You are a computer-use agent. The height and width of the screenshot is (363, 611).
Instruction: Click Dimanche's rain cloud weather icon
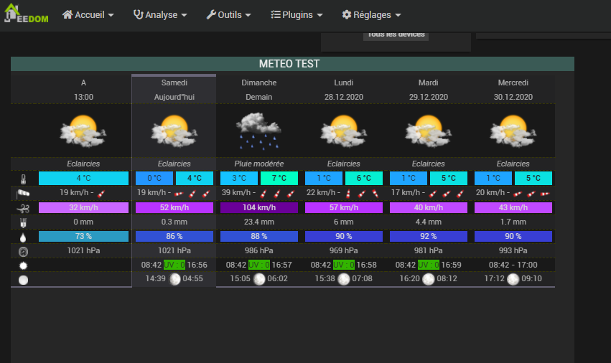[x=258, y=131]
